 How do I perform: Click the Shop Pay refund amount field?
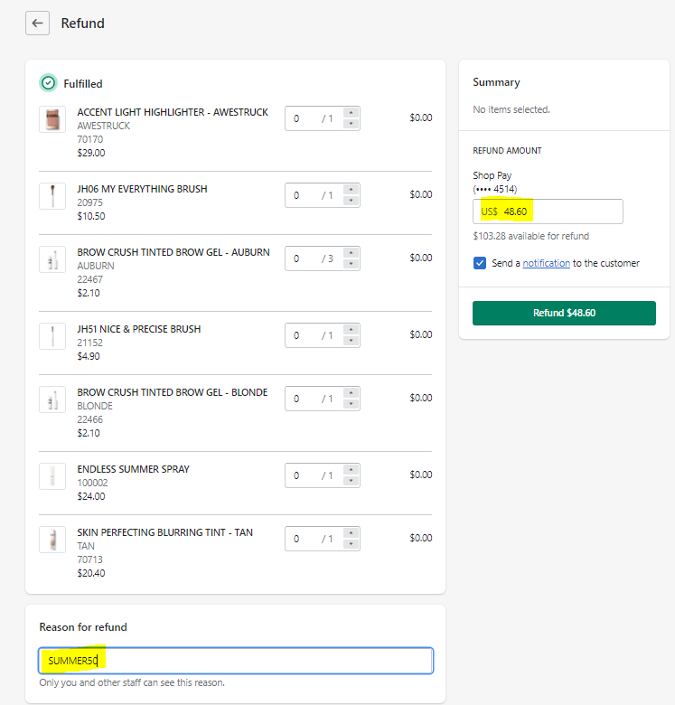tap(548, 211)
